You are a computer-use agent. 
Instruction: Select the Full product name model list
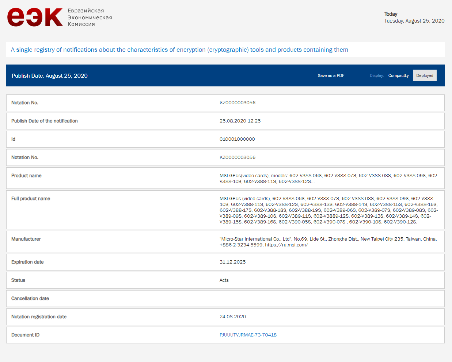(329, 210)
